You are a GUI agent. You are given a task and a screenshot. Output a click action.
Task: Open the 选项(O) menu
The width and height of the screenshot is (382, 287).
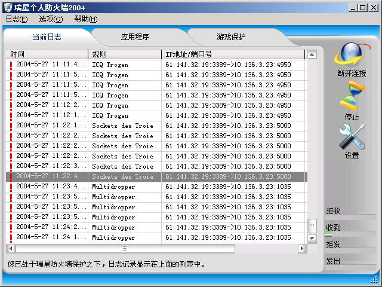(x=51, y=19)
